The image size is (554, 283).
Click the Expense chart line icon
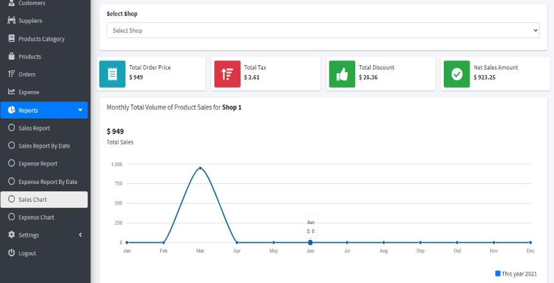coord(11,92)
